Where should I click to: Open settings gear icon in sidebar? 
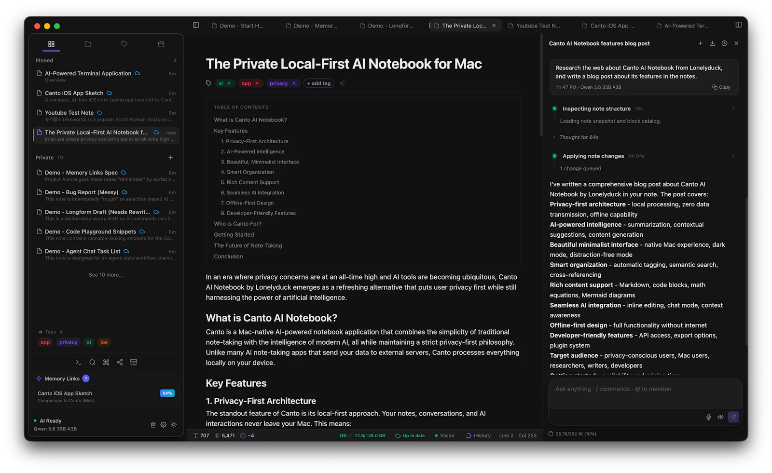(164, 425)
